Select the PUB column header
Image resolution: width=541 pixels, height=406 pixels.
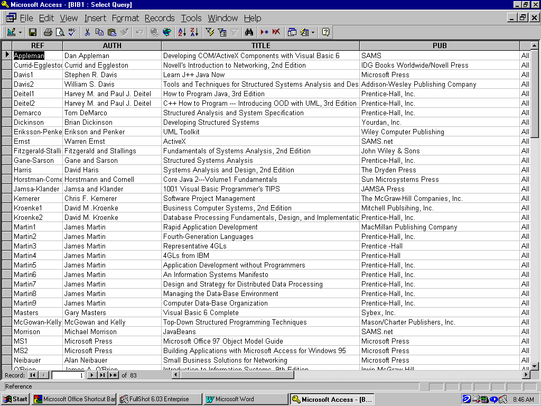440,45
